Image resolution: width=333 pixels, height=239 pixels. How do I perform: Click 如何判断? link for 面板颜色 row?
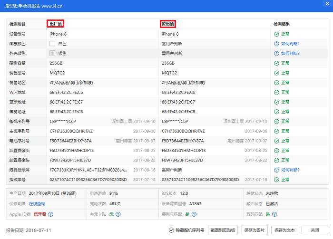pyautogui.click(x=290, y=44)
